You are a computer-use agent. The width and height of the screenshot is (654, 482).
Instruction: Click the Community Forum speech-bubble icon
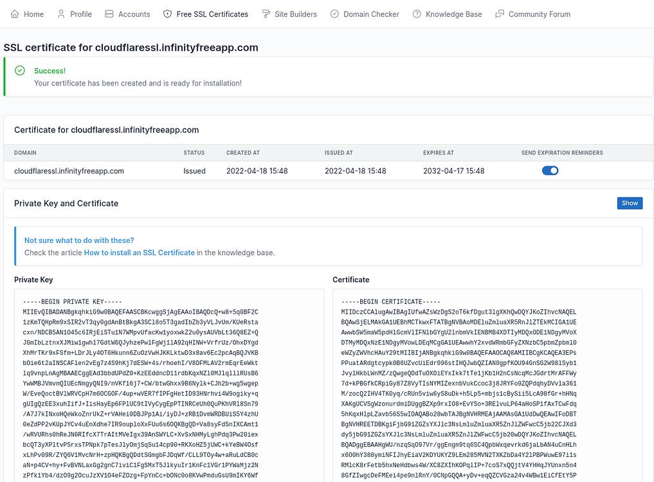pos(498,13)
